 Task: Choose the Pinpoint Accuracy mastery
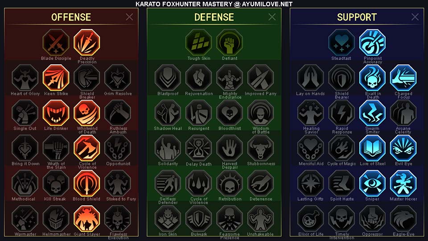click(x=372, y=42)
